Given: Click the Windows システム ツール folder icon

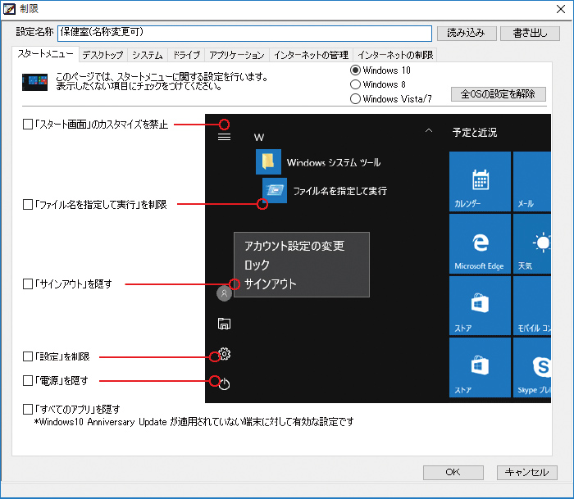Looking at the screenshot, I should (268, 161).
